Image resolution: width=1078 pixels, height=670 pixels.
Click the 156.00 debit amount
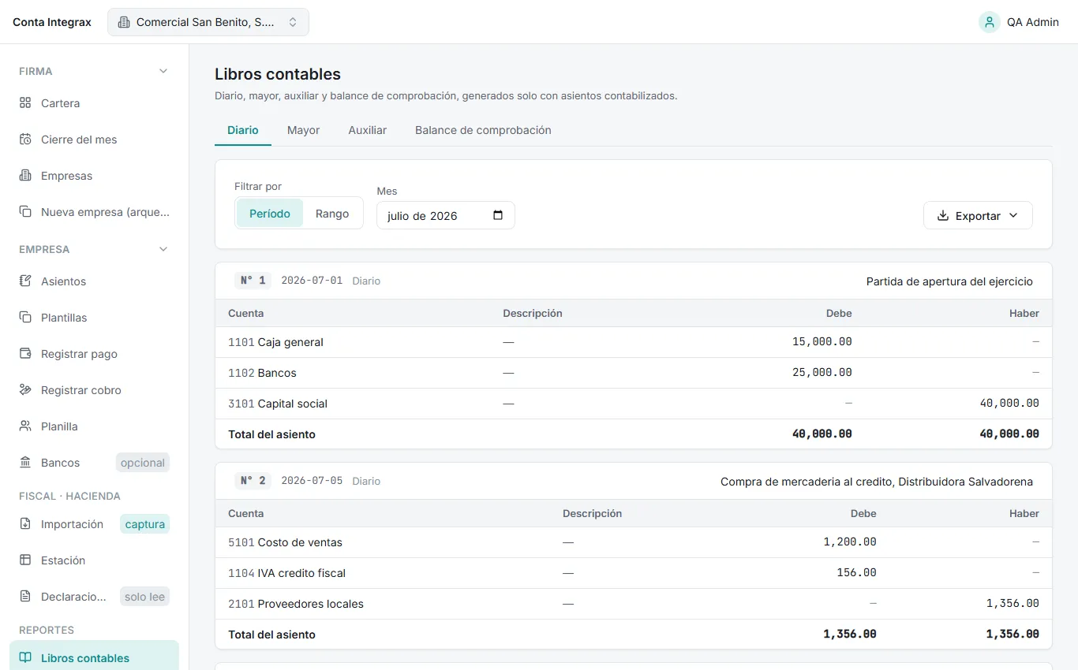coord(857,573)
